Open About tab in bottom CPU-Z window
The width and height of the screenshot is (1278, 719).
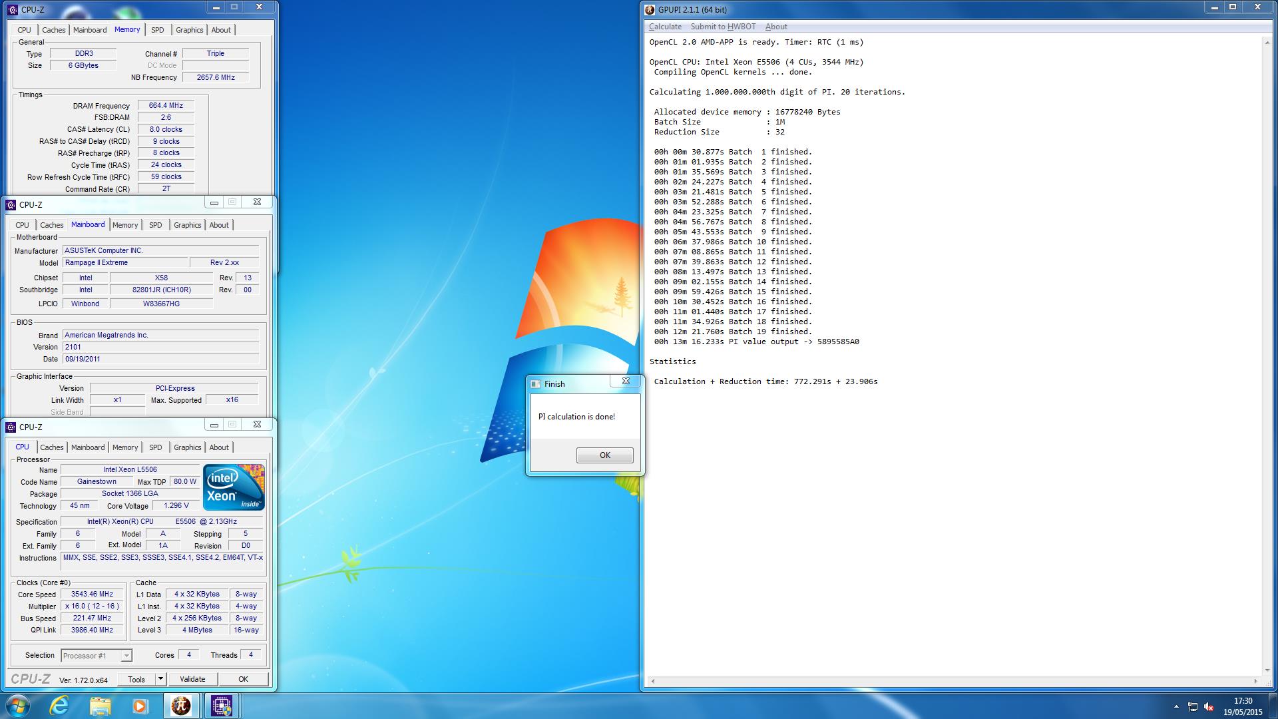click(x=219, y=447)
